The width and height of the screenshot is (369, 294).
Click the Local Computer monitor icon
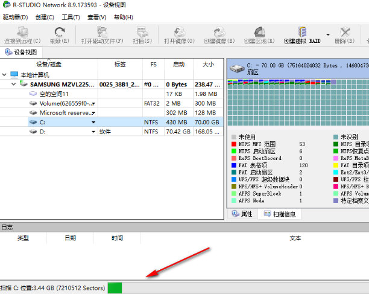point(14,75)
